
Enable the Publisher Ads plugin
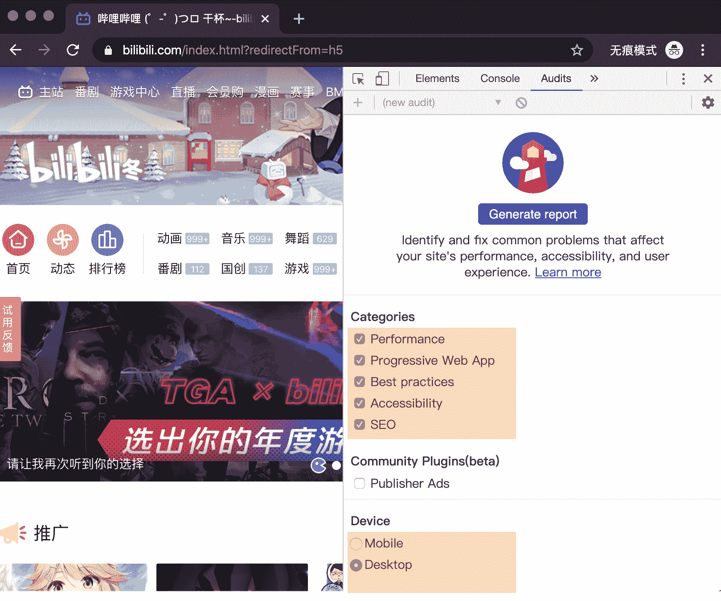click(x=360, y=483)
